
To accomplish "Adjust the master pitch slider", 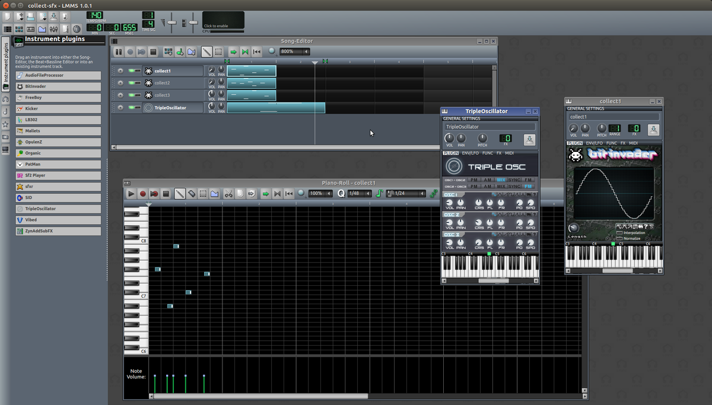I will (193, 23).
